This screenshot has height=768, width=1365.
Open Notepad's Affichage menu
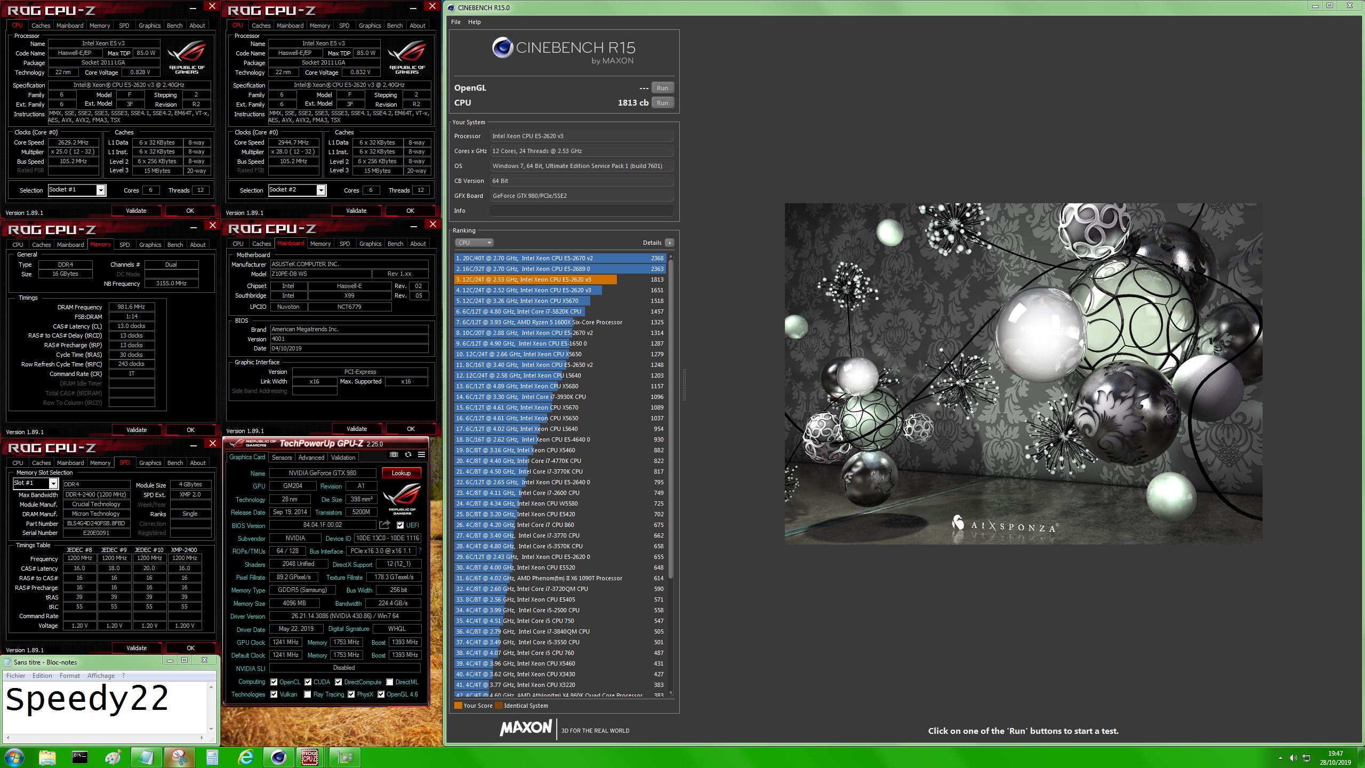101,675
